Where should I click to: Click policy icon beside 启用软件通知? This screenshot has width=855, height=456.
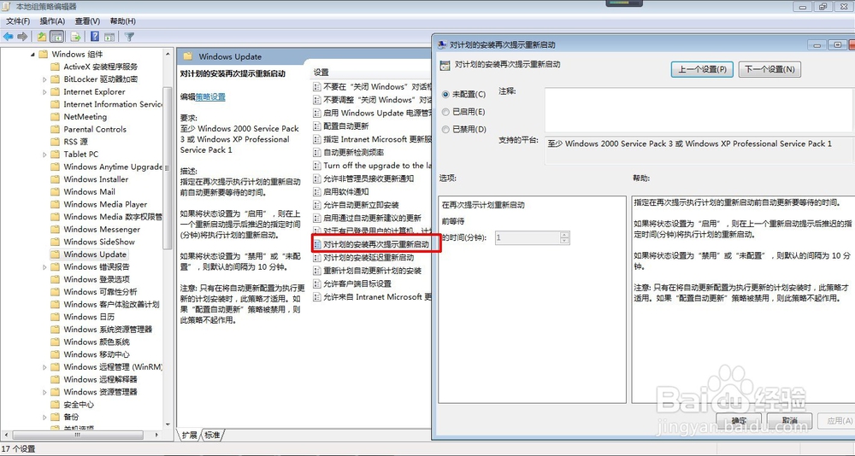[x=317, y=192]
